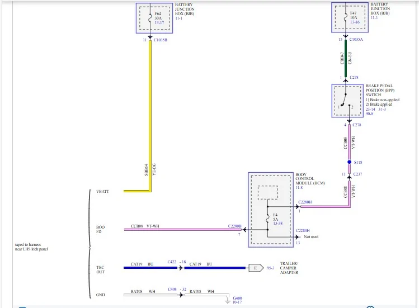Screen dimensions: 419x308
Task: Click the F47 10A fuse label
Action: 354,16
